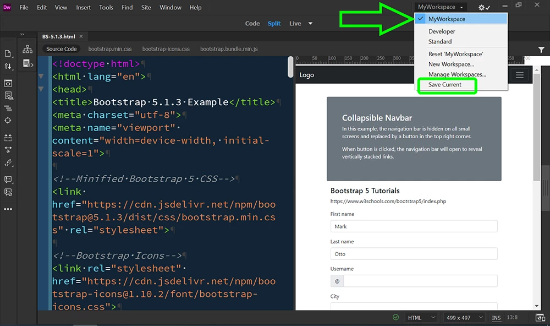Click the Last name field containing Otto

(x=414, y=254)
